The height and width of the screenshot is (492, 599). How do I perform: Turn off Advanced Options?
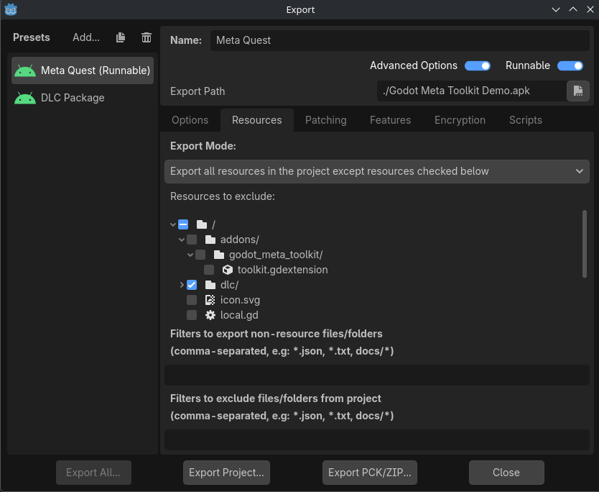click(478, 65)
